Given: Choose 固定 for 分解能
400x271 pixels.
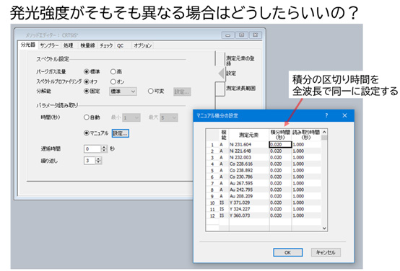Looking at the screenshot, I should pos(87,92).
